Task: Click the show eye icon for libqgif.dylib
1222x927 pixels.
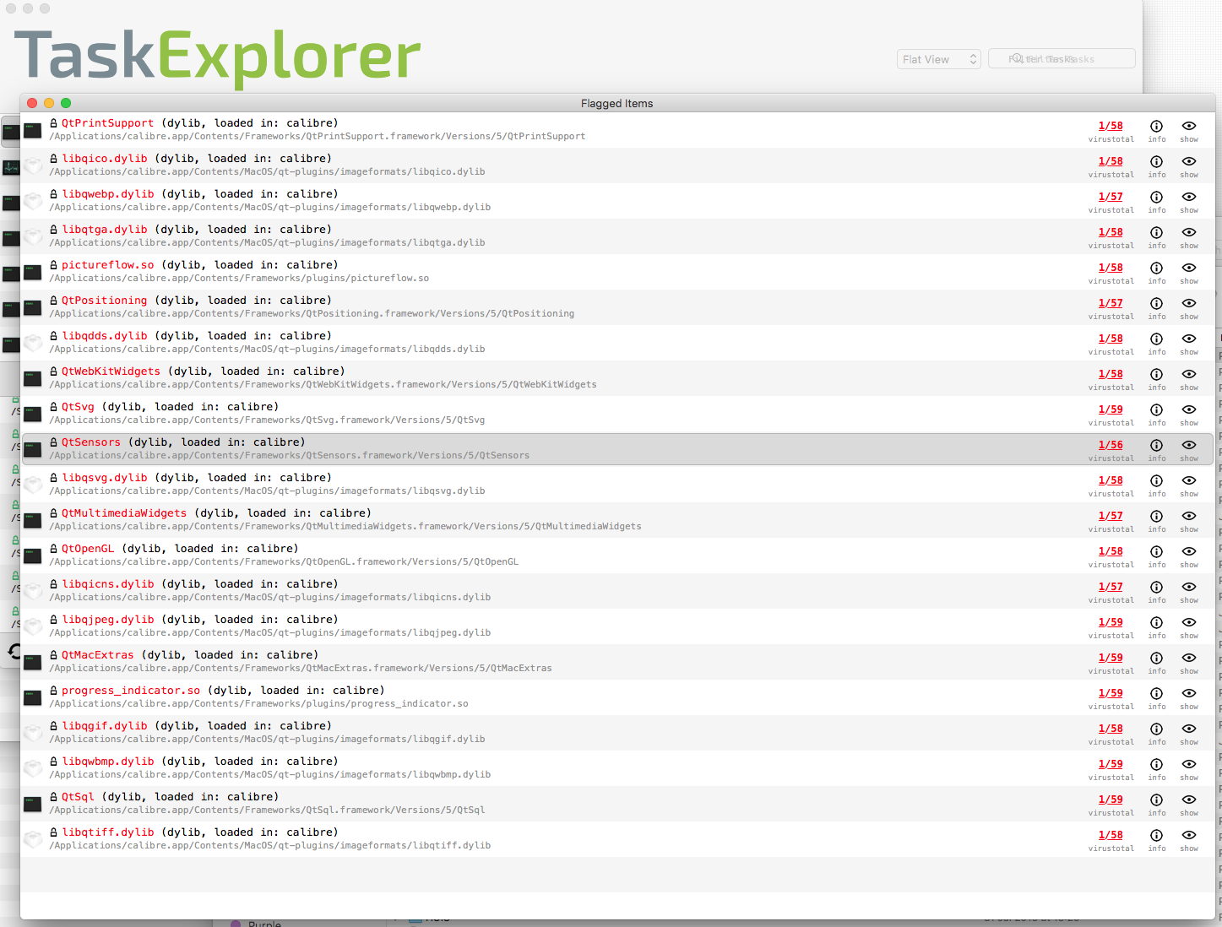Action: pyautogui.click(x=1189, y=729)
